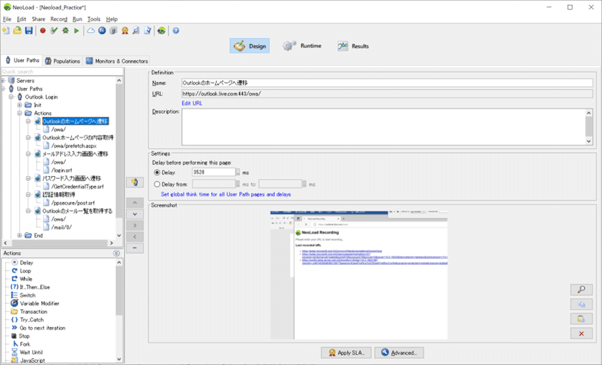The height and width of the screenshot is (365, 602).
Task: Click the servers toolbar icon
Action: 113,31
